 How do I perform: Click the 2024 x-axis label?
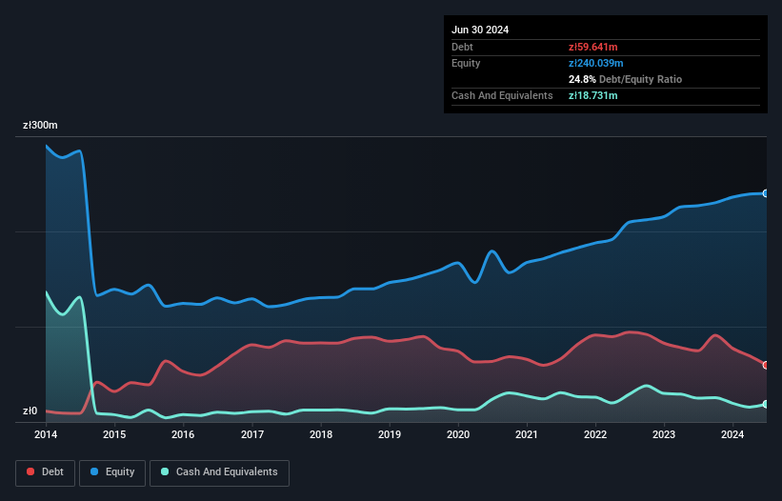(732, 434)
